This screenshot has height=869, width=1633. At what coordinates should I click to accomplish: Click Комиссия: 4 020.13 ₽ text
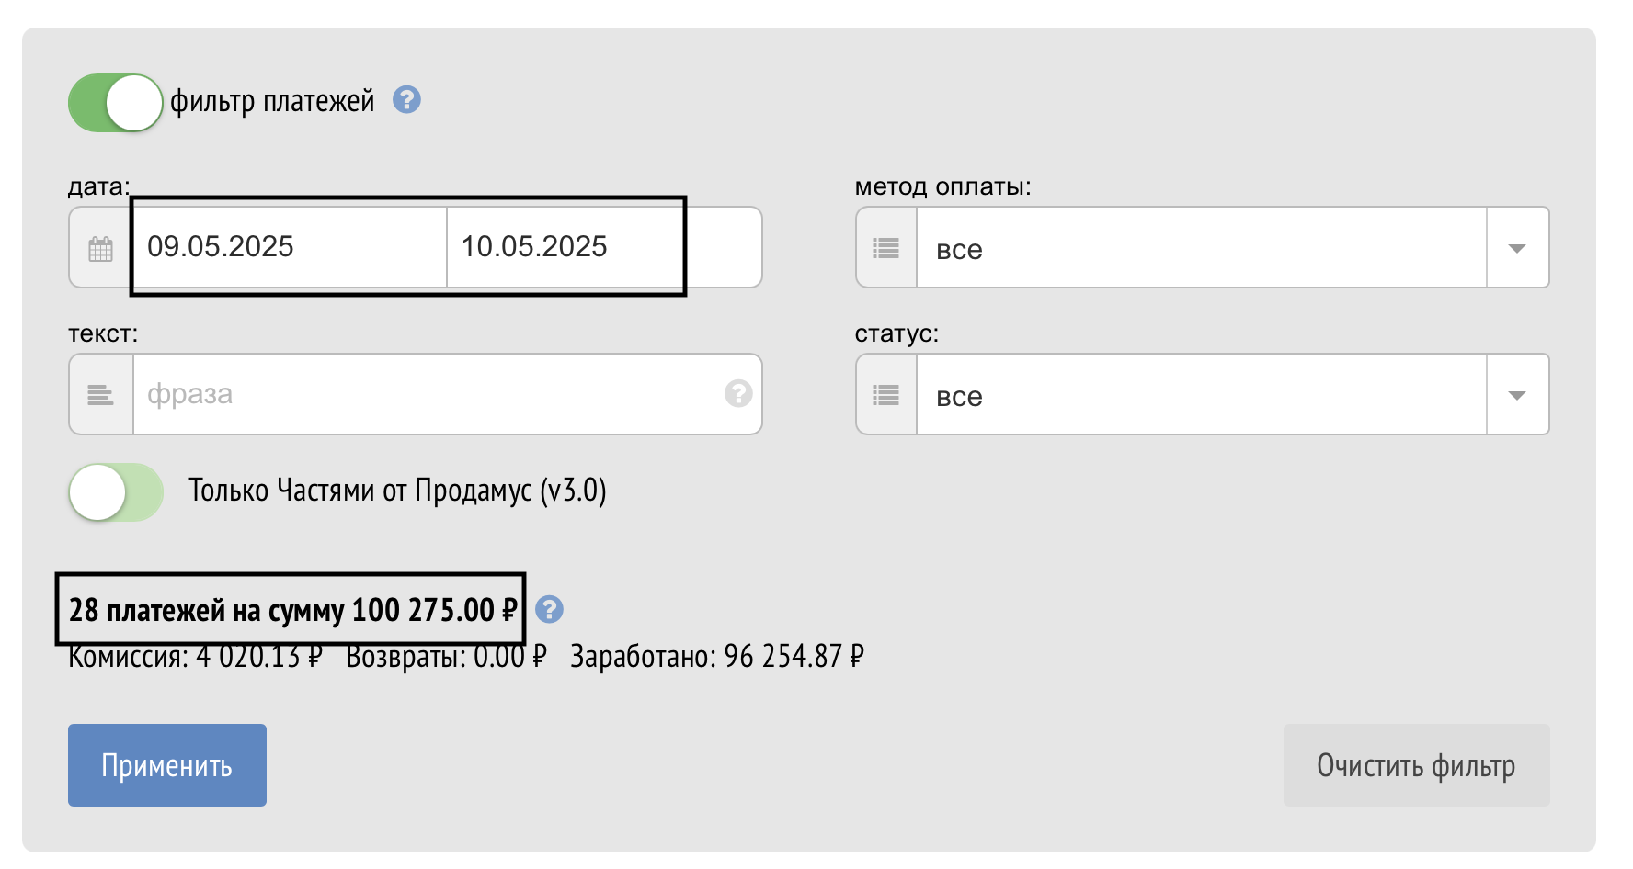click(x=195, y=656)
